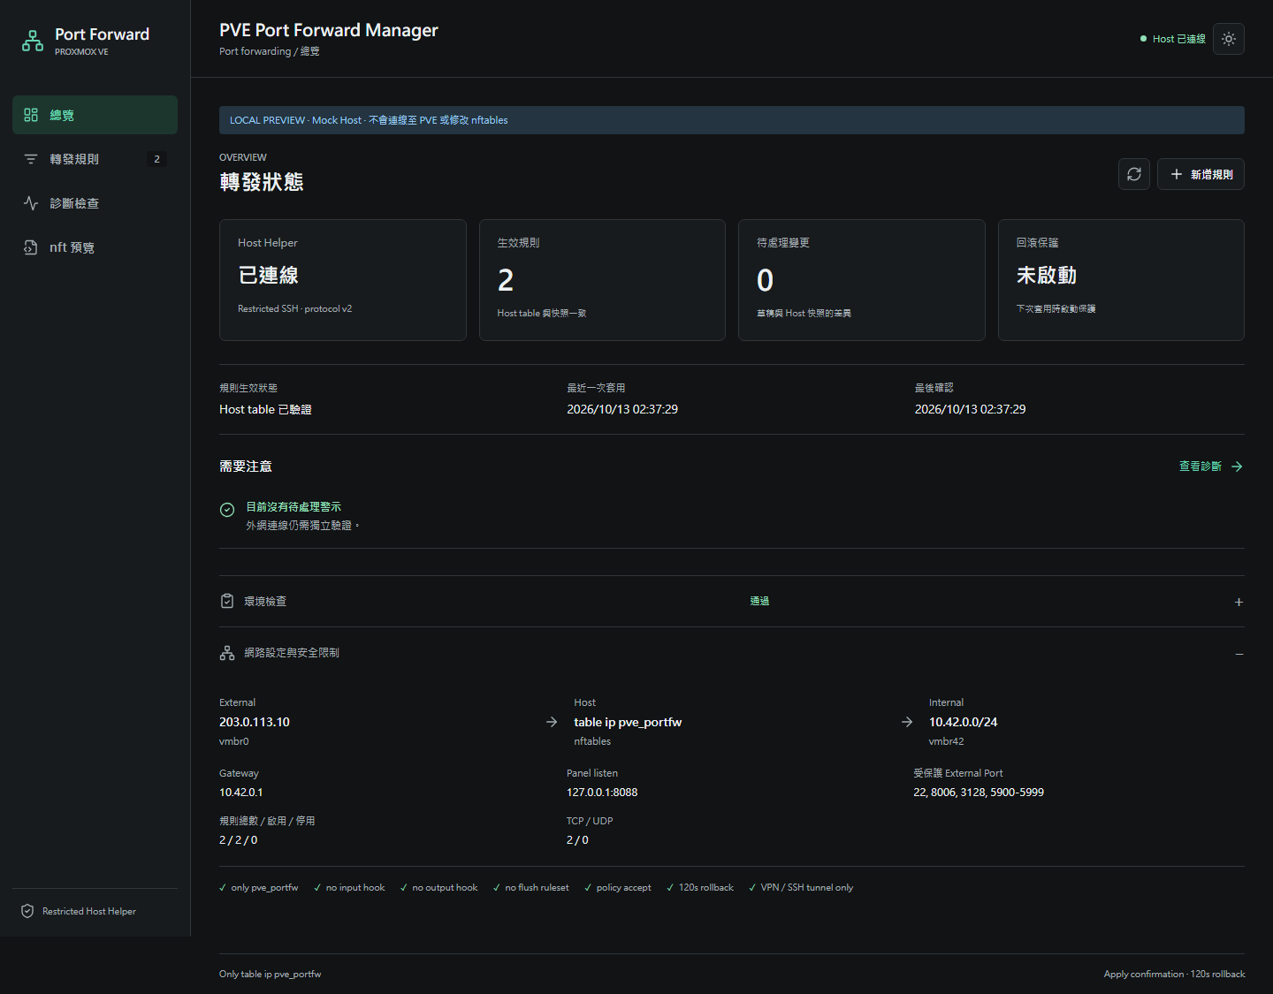
Task: Click the protected ports 22, 8006, 3128, 5900-5999
Action: pos(979,793)
